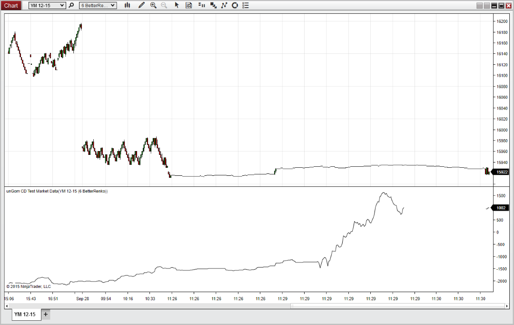514x325 pixels.
Task: Maximize the chart window
Action: tap(501, 6)
